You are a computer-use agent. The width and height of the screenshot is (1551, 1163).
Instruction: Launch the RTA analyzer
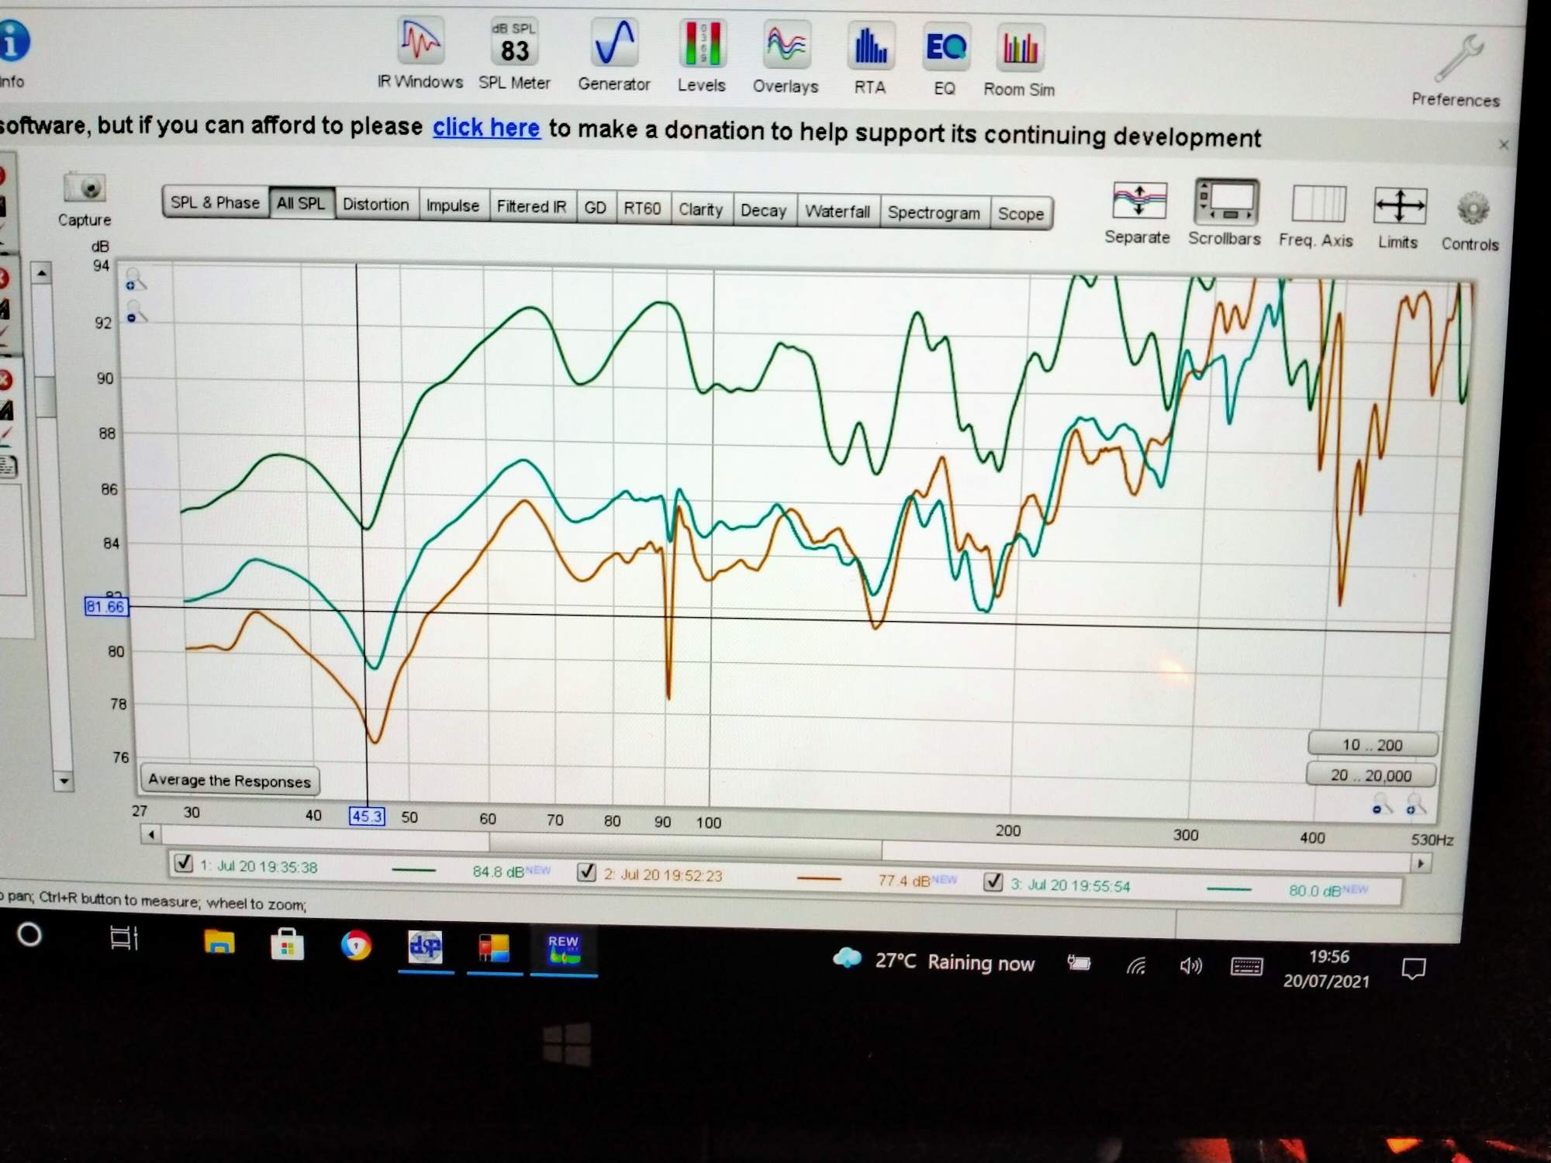[x=869, y=60]
